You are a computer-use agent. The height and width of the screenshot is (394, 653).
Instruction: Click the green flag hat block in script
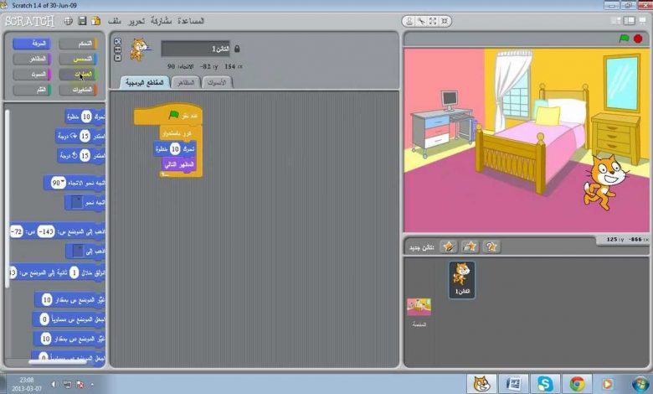[x=168, y=115]
